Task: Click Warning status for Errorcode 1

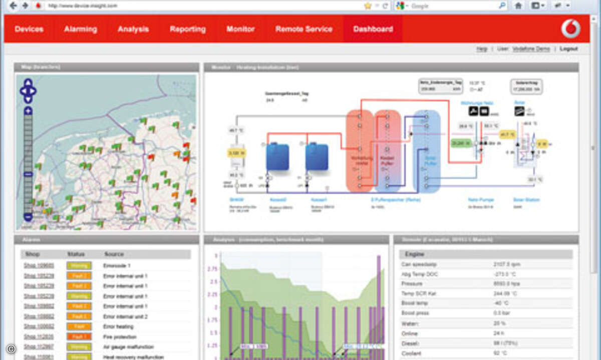Action: 79,265
